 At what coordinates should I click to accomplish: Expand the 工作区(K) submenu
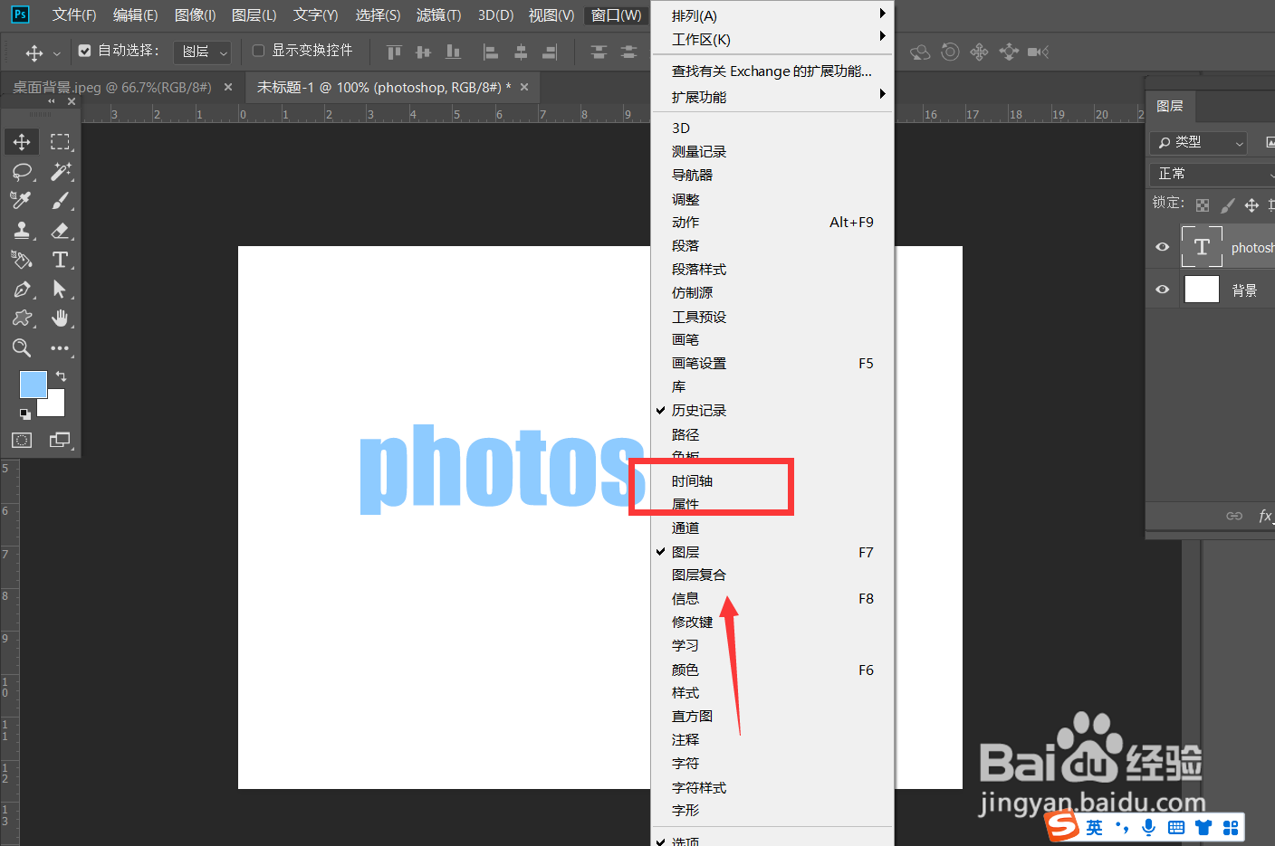coord(772,39)
